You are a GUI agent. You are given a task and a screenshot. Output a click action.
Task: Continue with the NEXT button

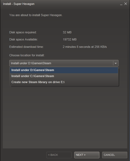point(87,155)
